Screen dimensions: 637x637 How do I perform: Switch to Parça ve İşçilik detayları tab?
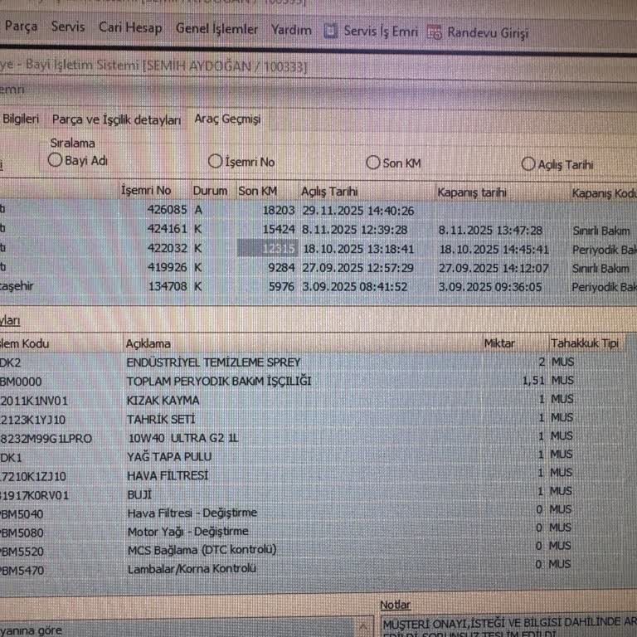pyautogui.click(x=116, y=119)
